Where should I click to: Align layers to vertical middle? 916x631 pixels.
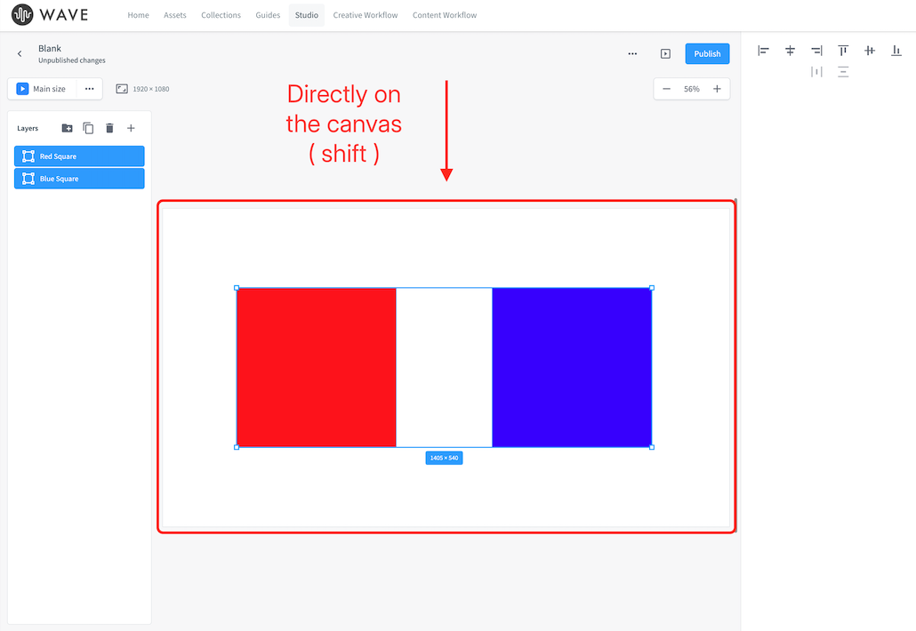[870, 51]
